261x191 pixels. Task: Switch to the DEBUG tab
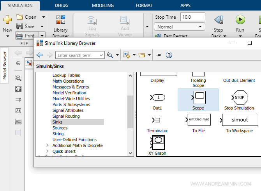pyautogui.click(x=62, y=5)
